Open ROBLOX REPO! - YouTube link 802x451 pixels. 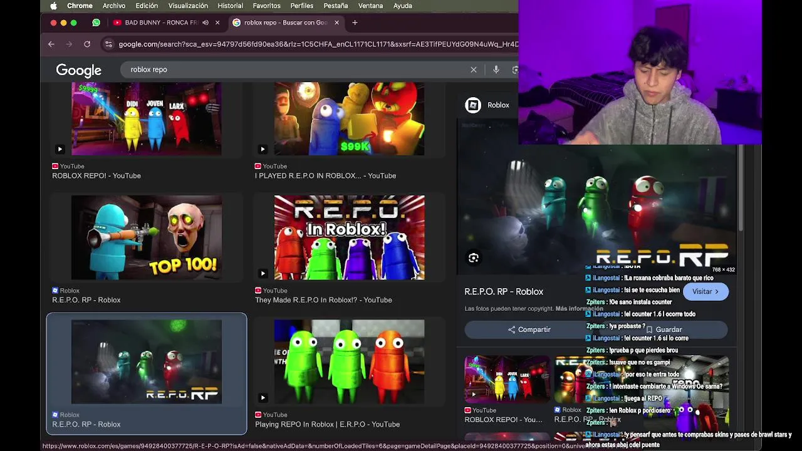96,176
